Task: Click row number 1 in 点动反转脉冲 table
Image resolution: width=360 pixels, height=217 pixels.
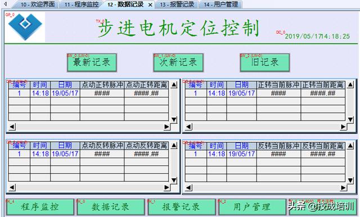Action: click(19, 154)
